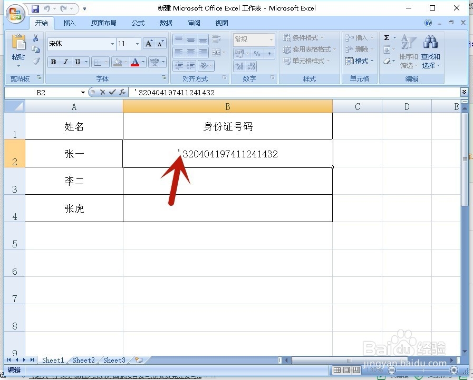
Task: Increase the indent
Action: click(191, 66)
